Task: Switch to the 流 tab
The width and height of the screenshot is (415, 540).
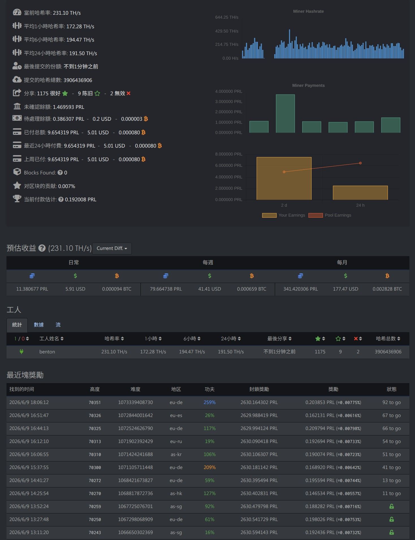Action: tap(58, 325)
